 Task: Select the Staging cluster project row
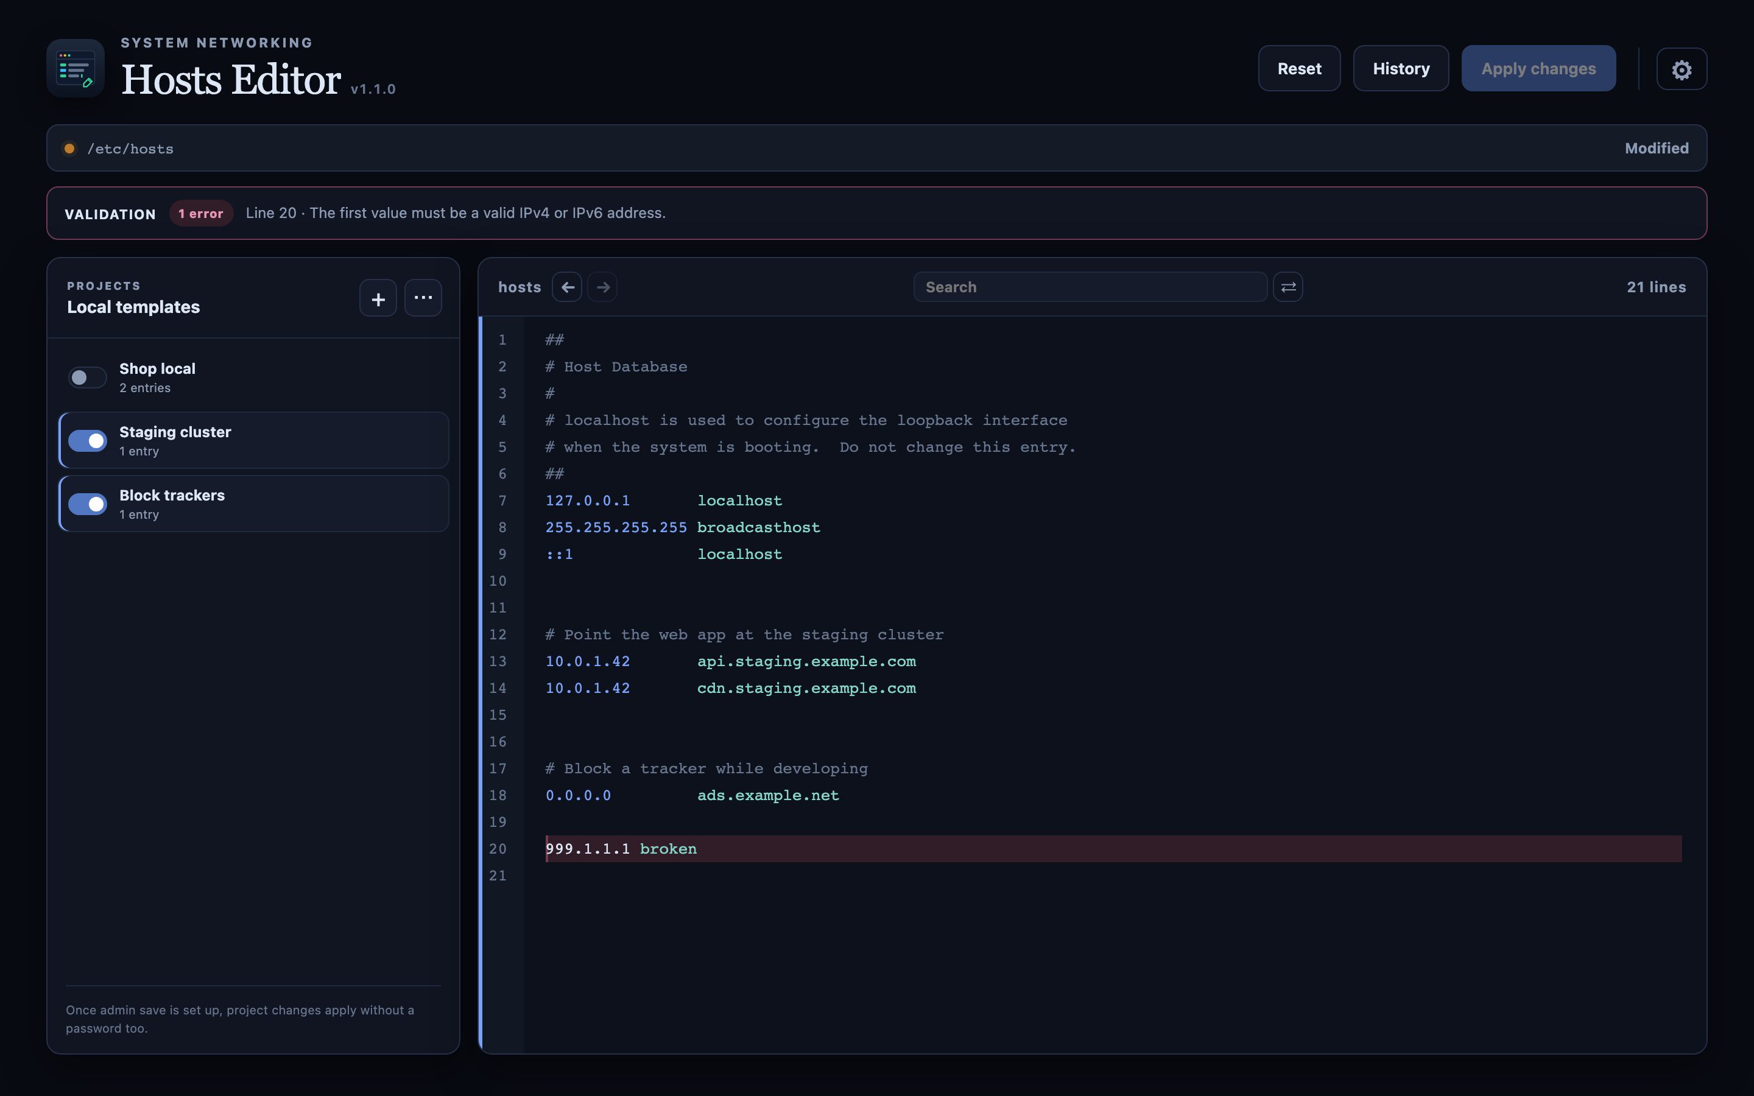coord(254,441)
